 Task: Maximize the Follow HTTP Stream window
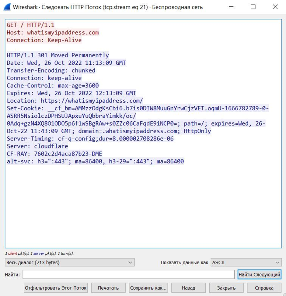[x=253, y=7]
